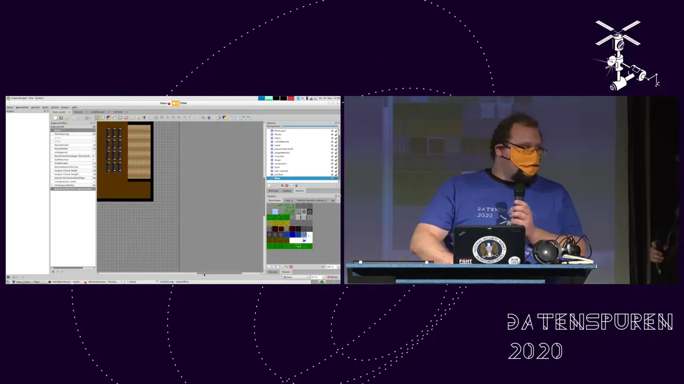The width and height of the screenshot is (684, 384).
Task: Select the Select Same Tile tool
Action: tap(144, 117)
